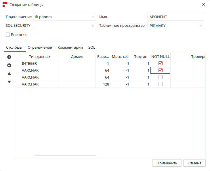Screen dimensions: 210x171
Task: Move column down with triangle arrow
Action: tap(9, 82)
